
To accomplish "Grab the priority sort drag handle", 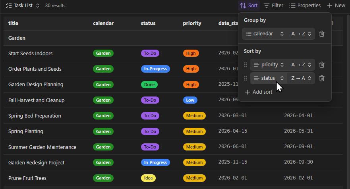I will (x=246, y=65).
